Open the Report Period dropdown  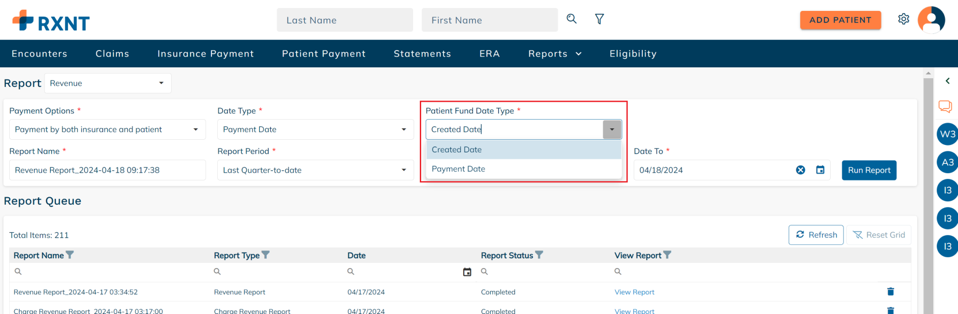pos(315,170)
